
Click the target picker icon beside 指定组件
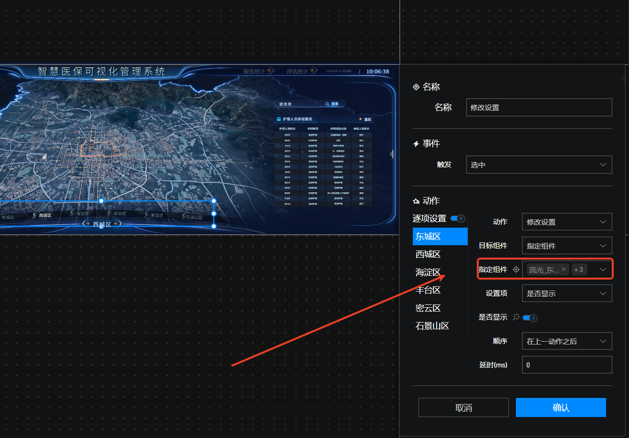click(516, 270)
